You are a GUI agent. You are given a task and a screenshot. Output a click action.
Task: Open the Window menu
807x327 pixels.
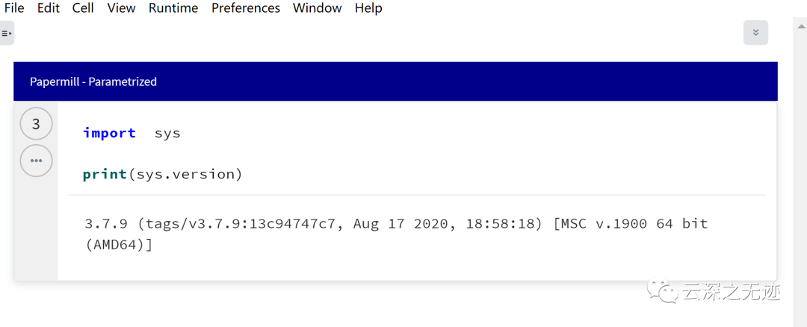317,8
